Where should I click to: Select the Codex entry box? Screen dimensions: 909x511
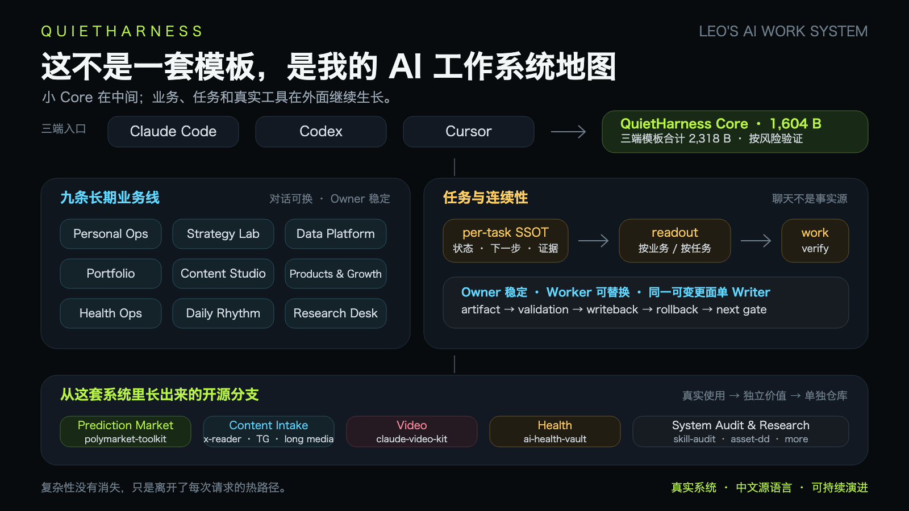click(321, 132)
